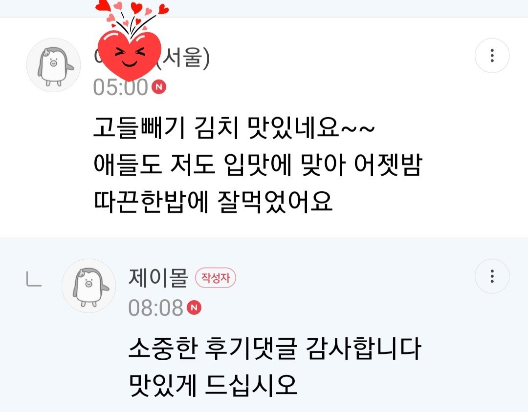Tap the Seoul commenter's profile avatar
The height and width of the screenshot is (412, 528).
pyautogui.click(x=54, y=65)
